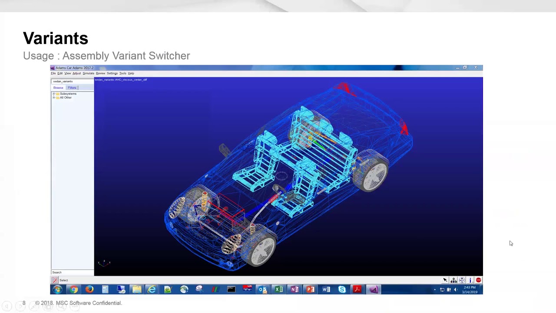Viewport: 556px width, 313px height.
Task: Open the Simulate menu
Action: coord(88,73)
